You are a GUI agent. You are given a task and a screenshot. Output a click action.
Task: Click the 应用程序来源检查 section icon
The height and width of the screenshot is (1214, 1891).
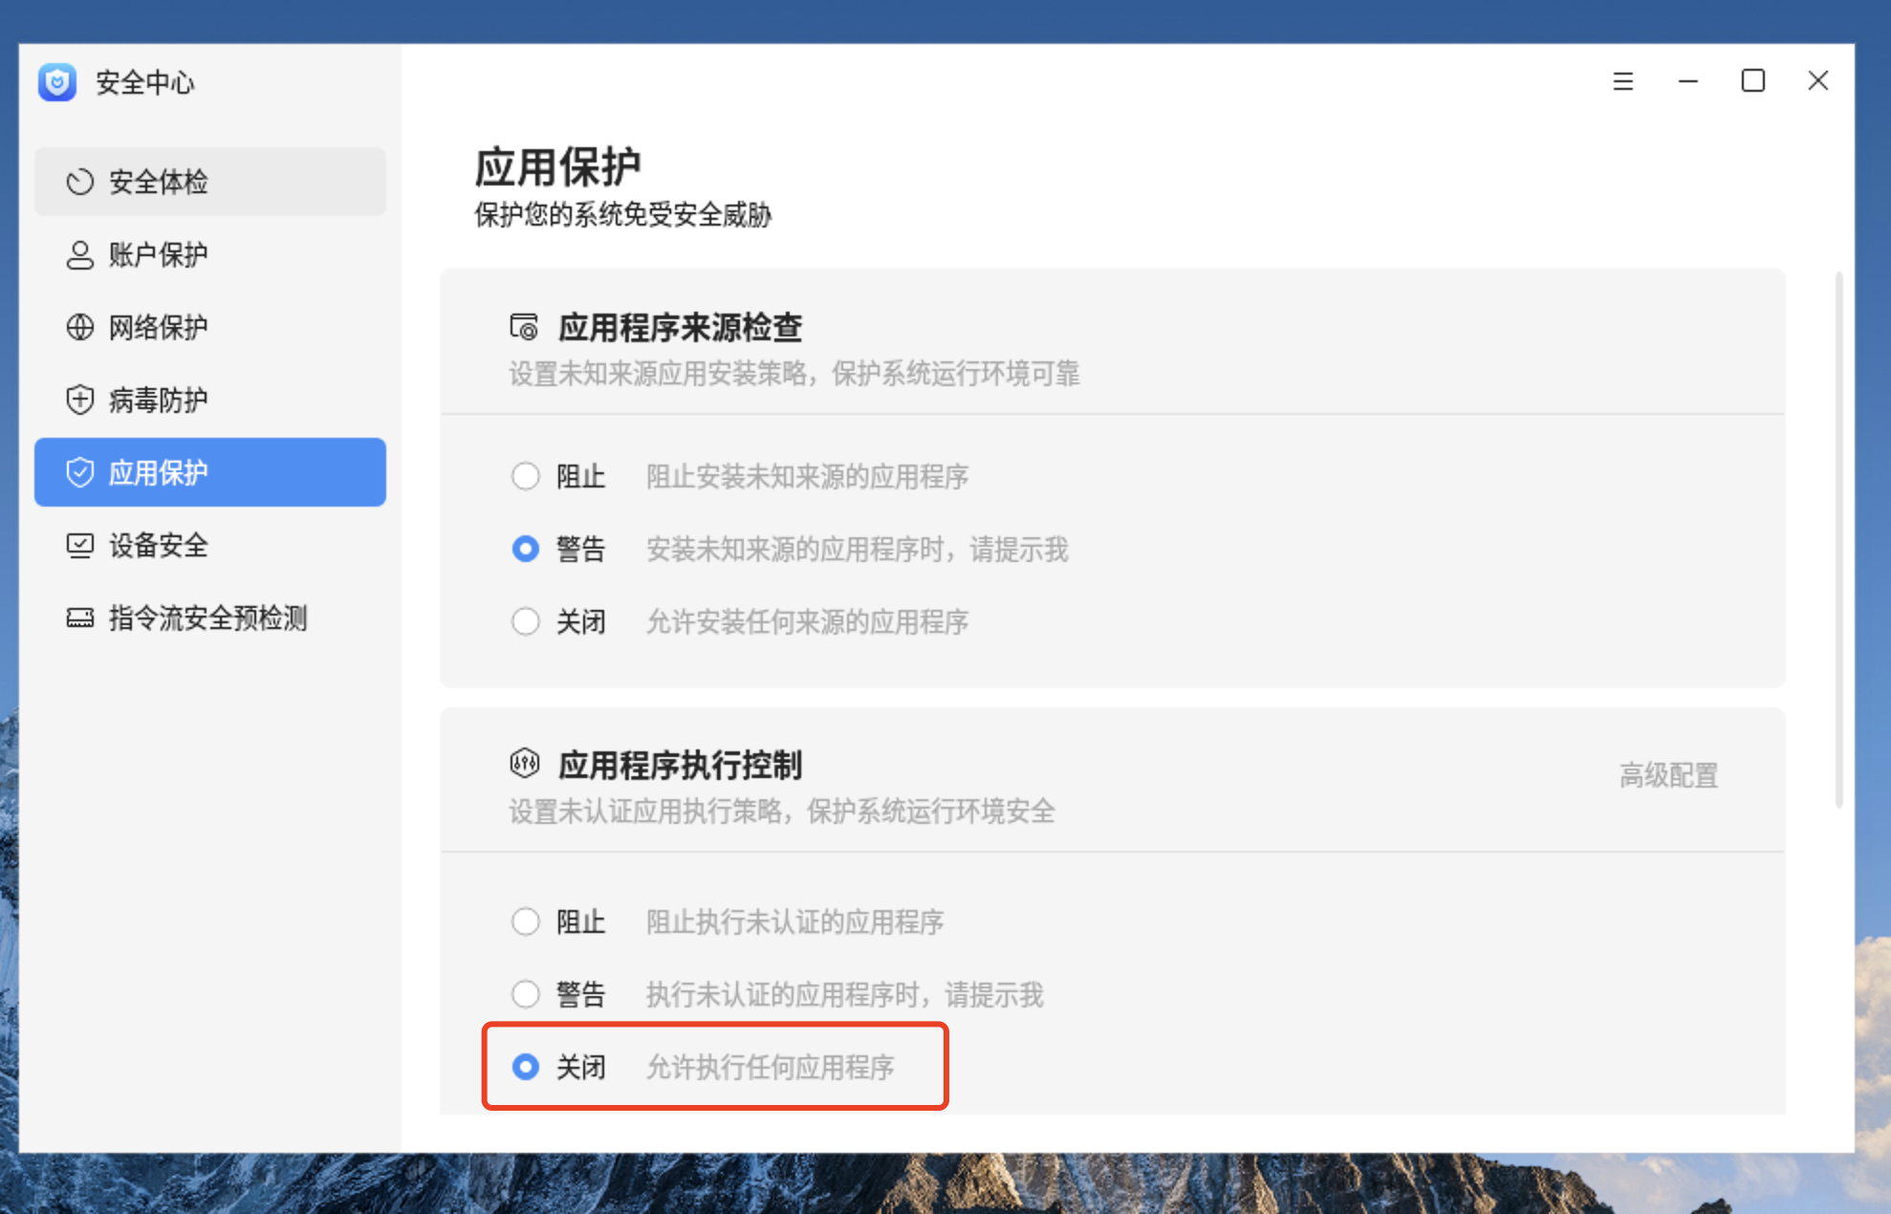524,328
